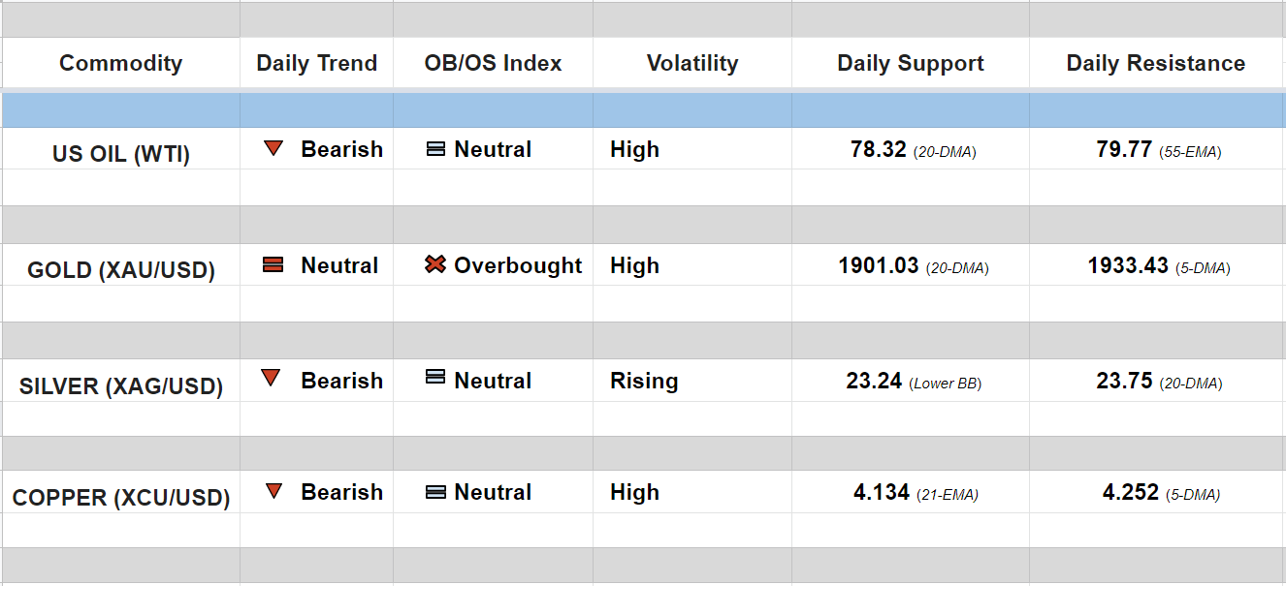Screen dimensions: 1286x615
Task: Click Gold's daily support value 1901.03
Action: [878, 265]
